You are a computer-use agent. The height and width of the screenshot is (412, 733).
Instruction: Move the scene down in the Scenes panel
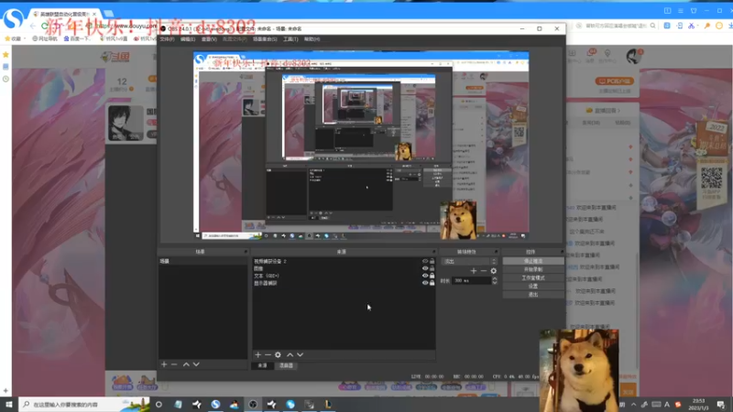(196, 364)
